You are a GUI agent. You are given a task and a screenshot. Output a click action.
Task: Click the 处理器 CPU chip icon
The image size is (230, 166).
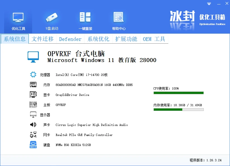(33, 75)
